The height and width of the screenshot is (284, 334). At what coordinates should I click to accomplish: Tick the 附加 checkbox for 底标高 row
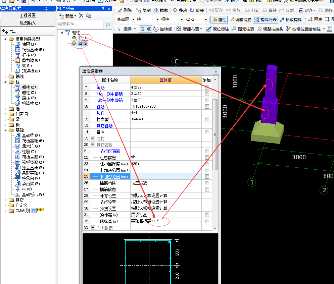click(x=207, y=221)
